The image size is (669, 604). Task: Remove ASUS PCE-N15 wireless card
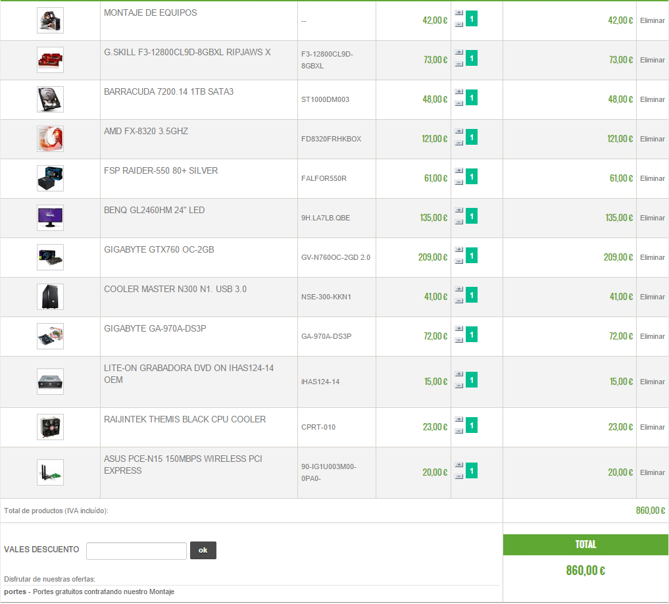pyautogui.click(x=652, y=472)
